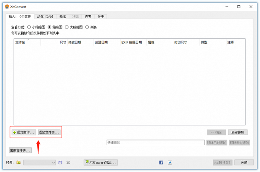Sort by 属性 column header
Image resolution: width=260 pixels, height=172 pixels.
point(160,42)
